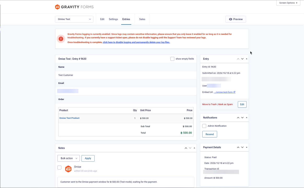Move Notifications panel down

242,118
